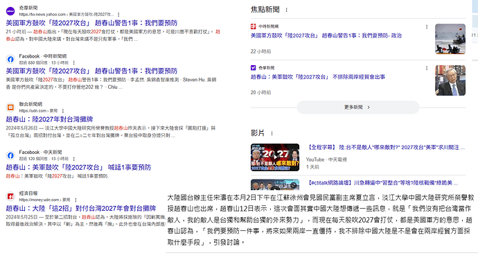Click '1 天前' video date text
This screenshot has width=478, height=269.
click(x=312, y=167)
